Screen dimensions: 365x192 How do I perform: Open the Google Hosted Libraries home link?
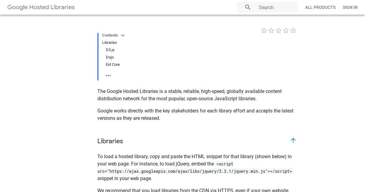coord(41,7)
